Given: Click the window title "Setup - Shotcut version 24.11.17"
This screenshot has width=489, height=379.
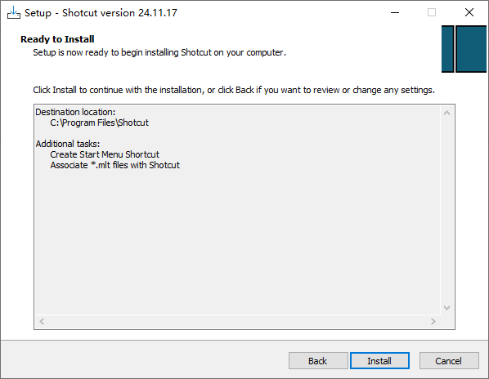Looking at the screenshot, I should click(101, 13).
